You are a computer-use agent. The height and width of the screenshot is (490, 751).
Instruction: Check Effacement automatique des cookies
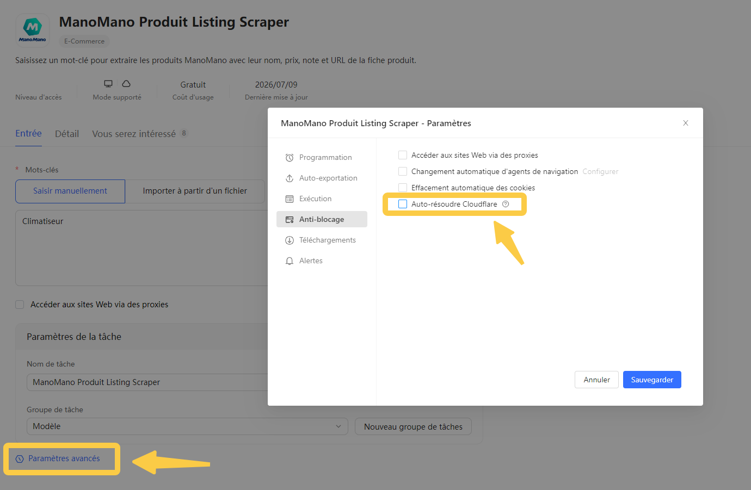[403, 188]
